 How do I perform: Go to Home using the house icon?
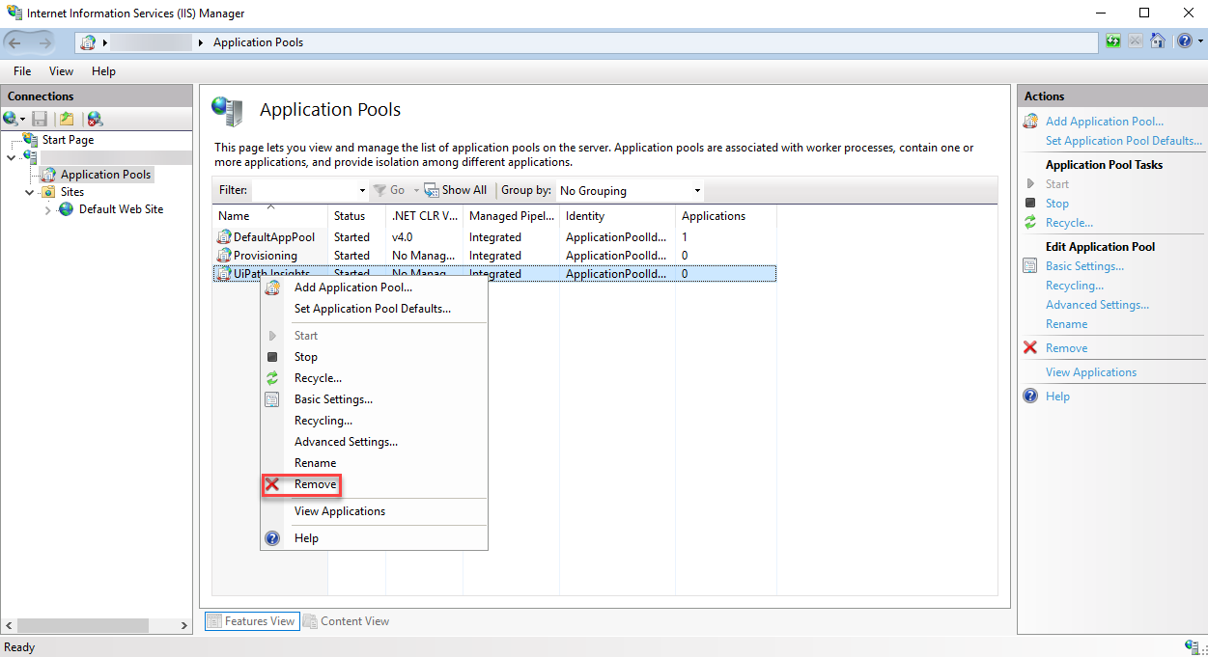coord(1157,41)
